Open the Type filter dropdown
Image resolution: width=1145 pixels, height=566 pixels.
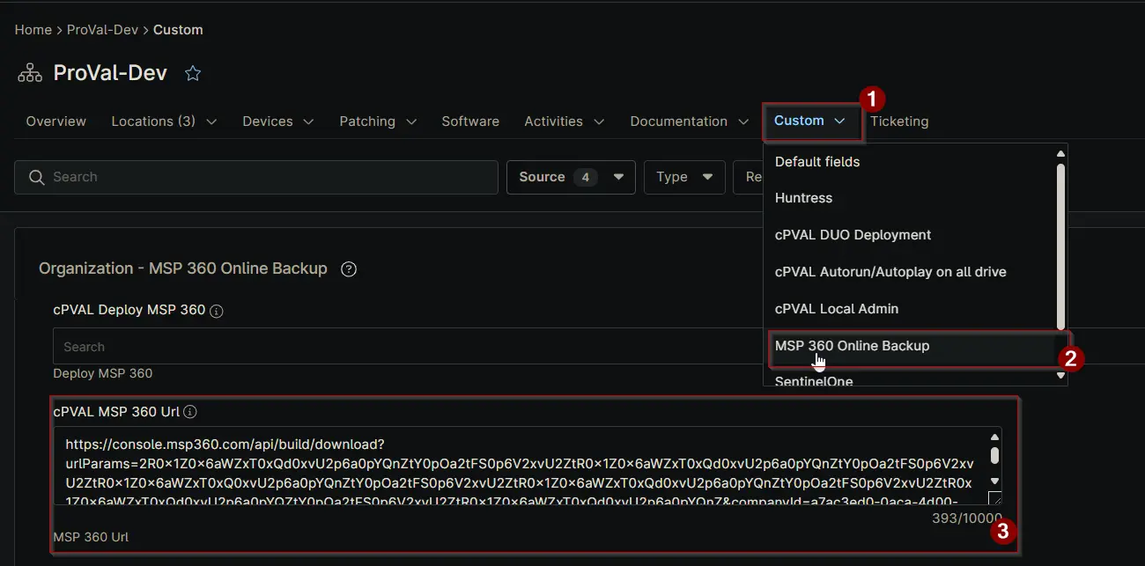pos(684,177)
